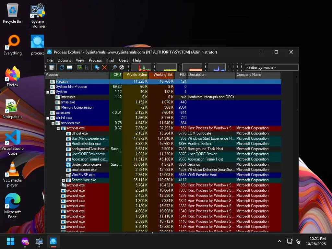The width and height of the screenshot is (332, 249).
Task: Click the crosshair Find Window's Process icon
Action: [x=122, y=67]
